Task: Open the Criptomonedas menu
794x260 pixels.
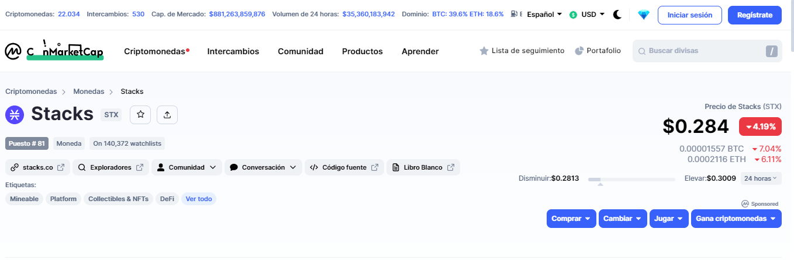Action: point(156,51)
